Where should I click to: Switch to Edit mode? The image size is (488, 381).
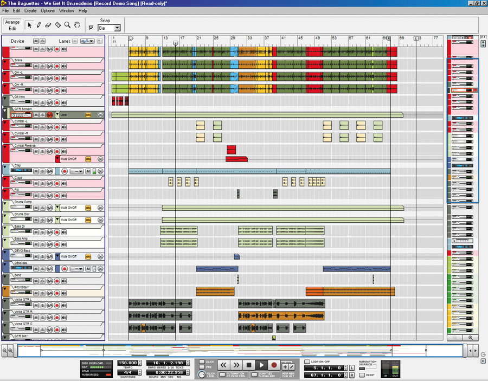click(12, 28)
